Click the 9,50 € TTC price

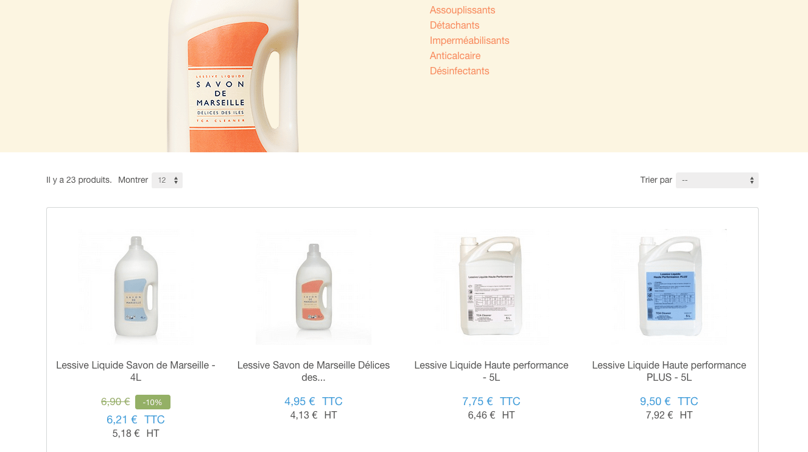(x=669, y=401)
